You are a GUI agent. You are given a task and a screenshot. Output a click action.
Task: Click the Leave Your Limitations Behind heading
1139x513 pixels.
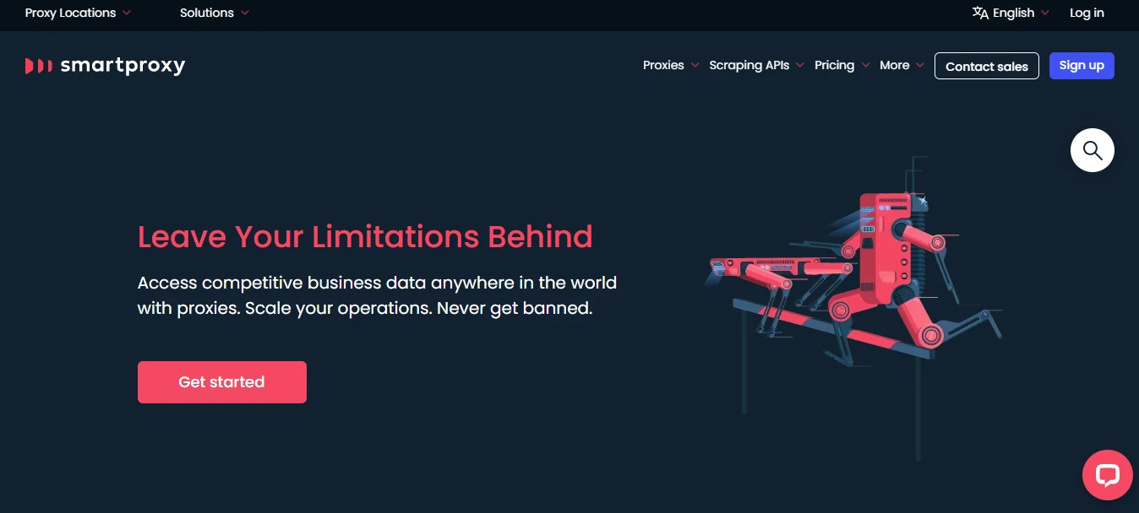pyautogui.click(x=365, y=236)
